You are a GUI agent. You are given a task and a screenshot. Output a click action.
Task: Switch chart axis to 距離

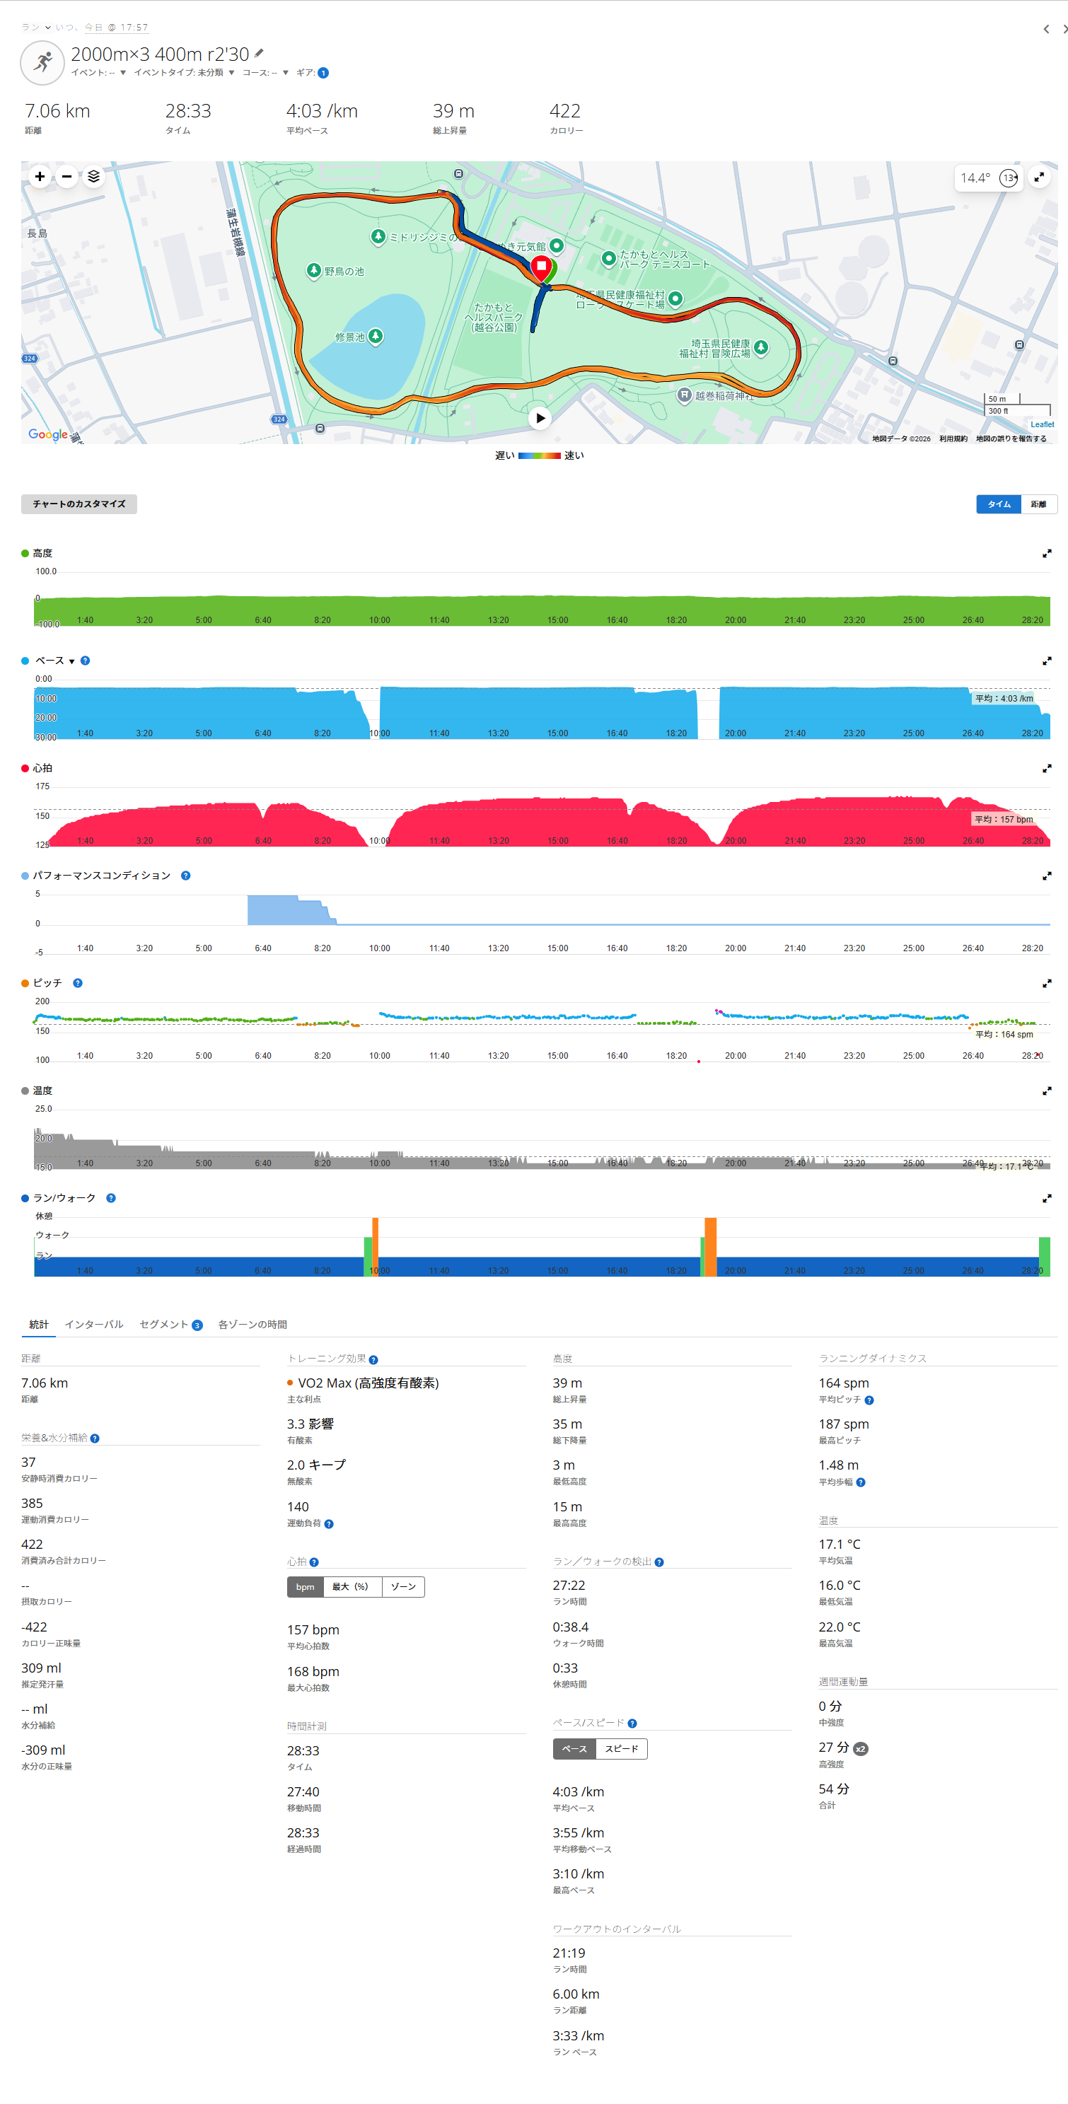(x=1038, y=504)
